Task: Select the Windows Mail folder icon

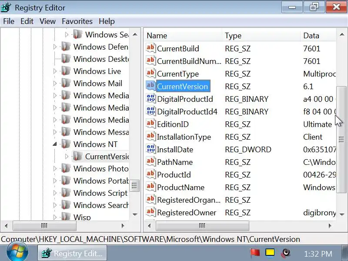Action: coord(66,83)
